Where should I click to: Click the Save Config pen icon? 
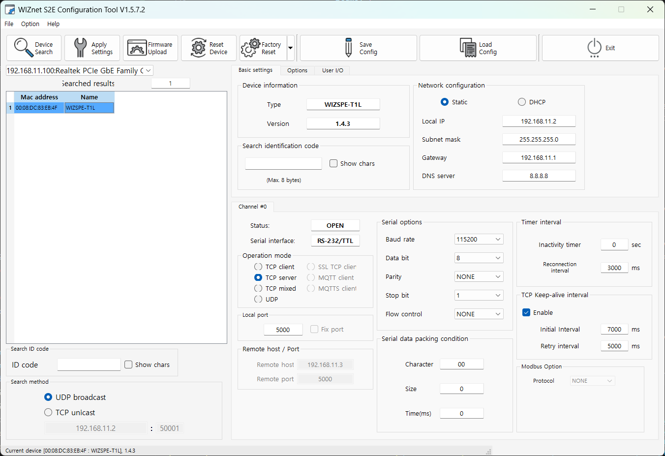tap(349, 48)
